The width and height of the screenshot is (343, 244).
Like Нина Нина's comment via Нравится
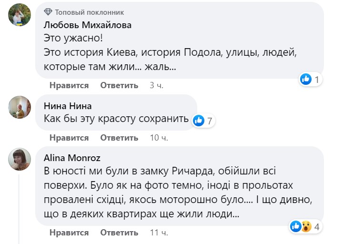tap(69, 138)
